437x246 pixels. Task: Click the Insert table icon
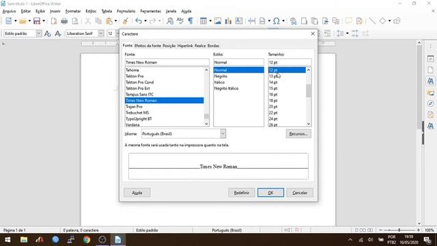point(203,21)
